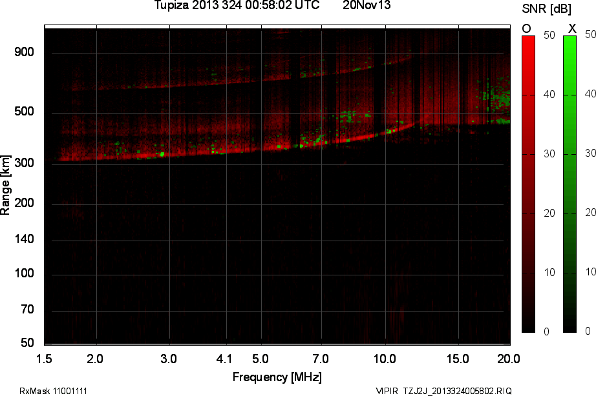Click the 20.0 frequency axis tick label

[509, 359]
